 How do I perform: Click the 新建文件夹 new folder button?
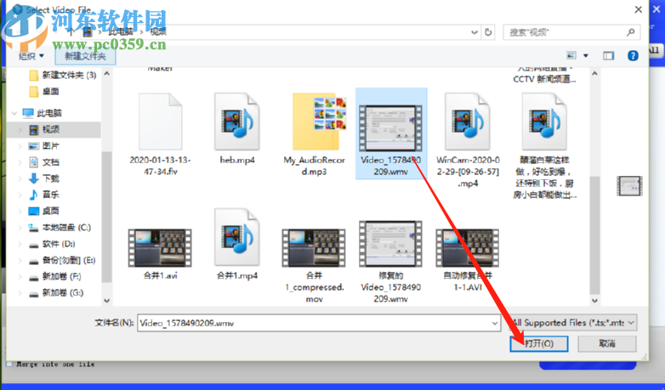85,56
